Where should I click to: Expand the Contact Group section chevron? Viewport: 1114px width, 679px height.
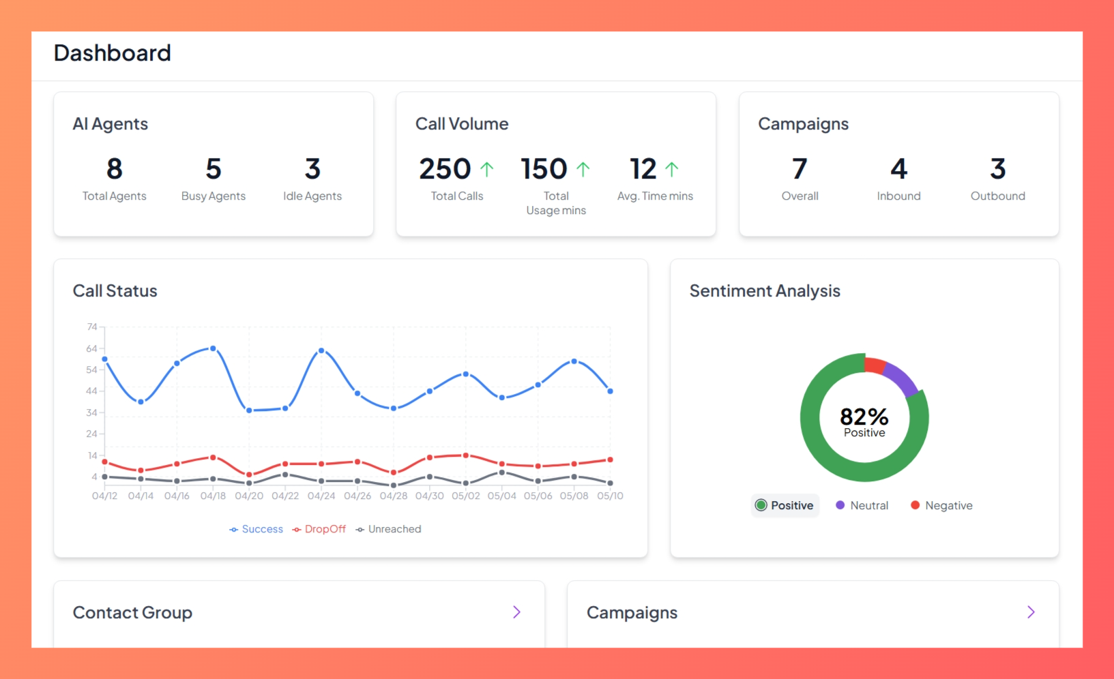(516, 612)
